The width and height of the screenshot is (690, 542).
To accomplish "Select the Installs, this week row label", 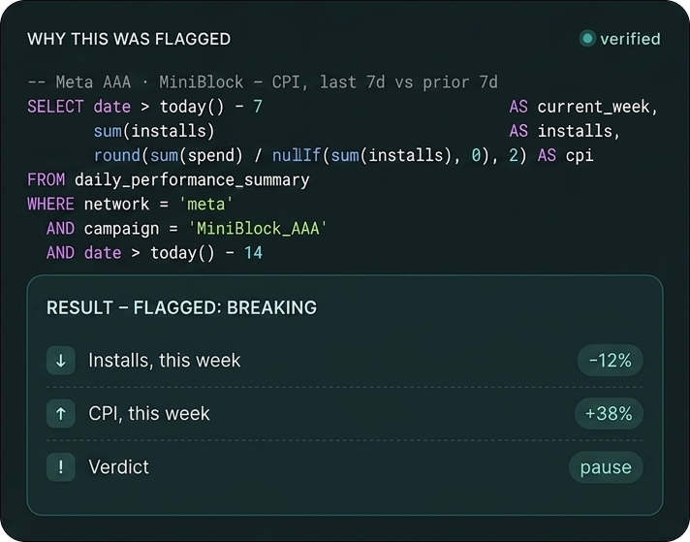I will (165, 360).
